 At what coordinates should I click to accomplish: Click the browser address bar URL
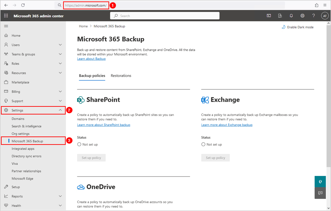[x=86, y=5]
